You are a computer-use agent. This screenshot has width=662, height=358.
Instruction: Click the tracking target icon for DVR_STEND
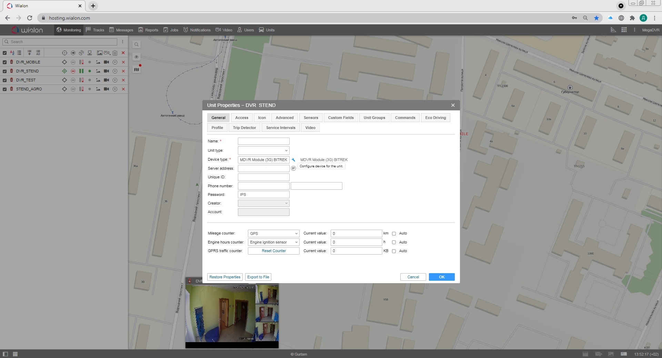click(x=64, y=71)
